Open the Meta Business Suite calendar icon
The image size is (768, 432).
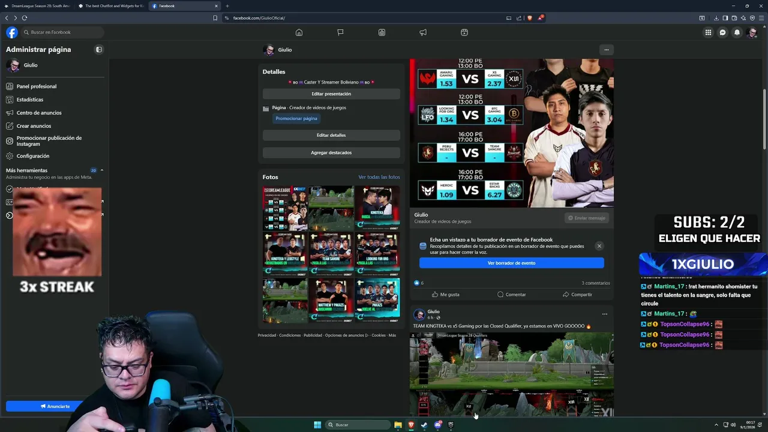pyautogui.click(x=464, y=32)
